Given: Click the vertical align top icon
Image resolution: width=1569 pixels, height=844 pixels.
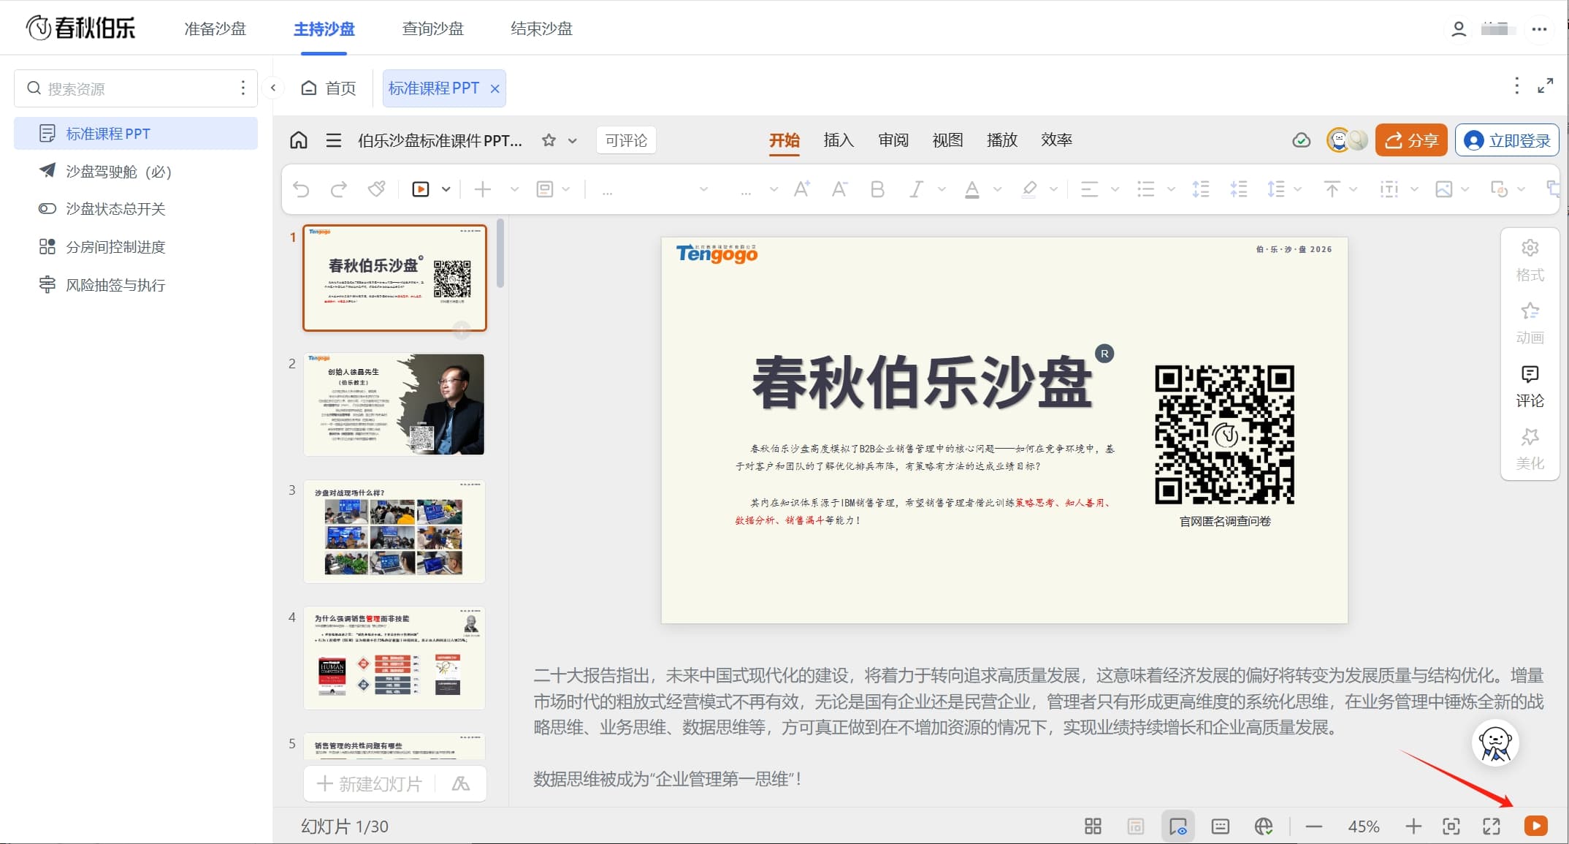Looking at the screenshot, I should 1332,189.
